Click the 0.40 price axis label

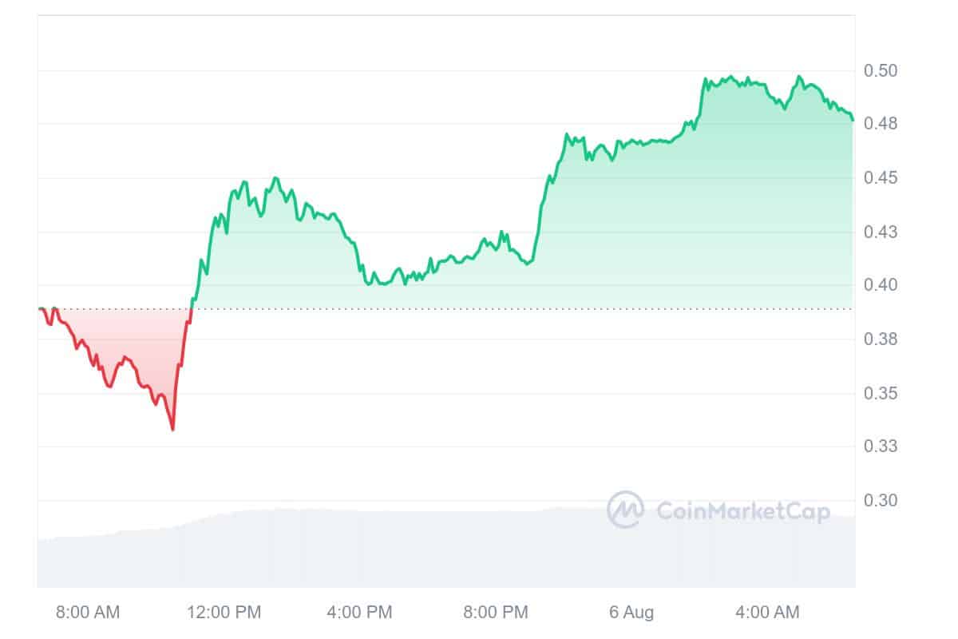tap(881, 285)
